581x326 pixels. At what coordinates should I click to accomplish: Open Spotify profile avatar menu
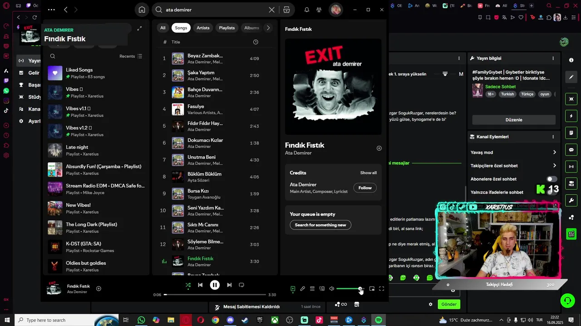[335, 10]
